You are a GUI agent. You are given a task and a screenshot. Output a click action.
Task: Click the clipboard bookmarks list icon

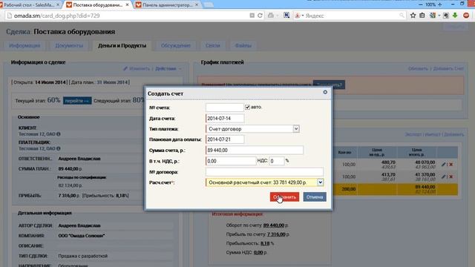(422, 16)
